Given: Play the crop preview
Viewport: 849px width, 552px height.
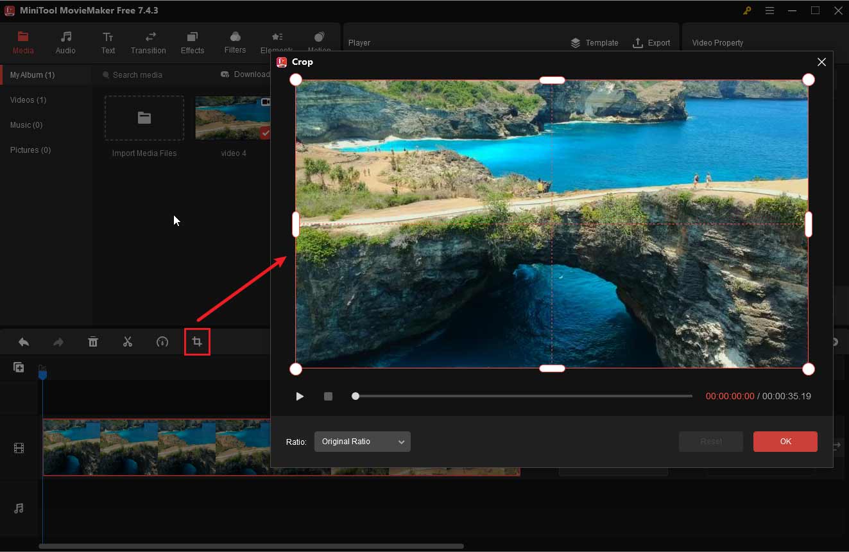Looking at the screenshot, I should pos(300,396).
